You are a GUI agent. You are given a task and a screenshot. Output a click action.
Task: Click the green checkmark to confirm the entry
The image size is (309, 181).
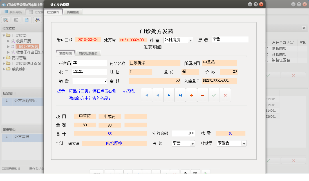pyautogui.click(x=214, y=95)
